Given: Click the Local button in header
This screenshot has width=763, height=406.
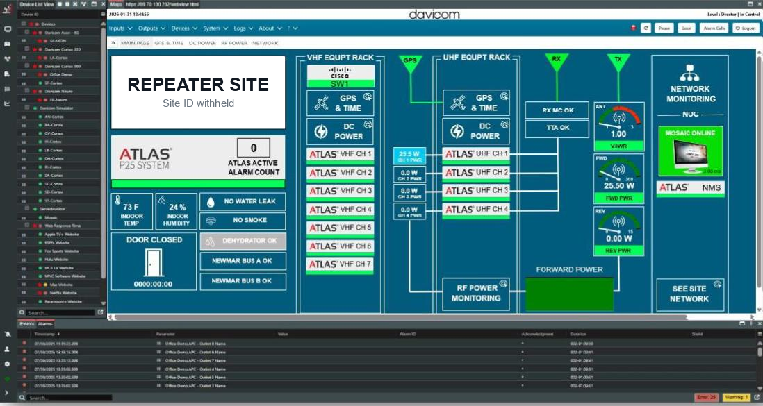Looking at the screenshot, I should point(687,28).
